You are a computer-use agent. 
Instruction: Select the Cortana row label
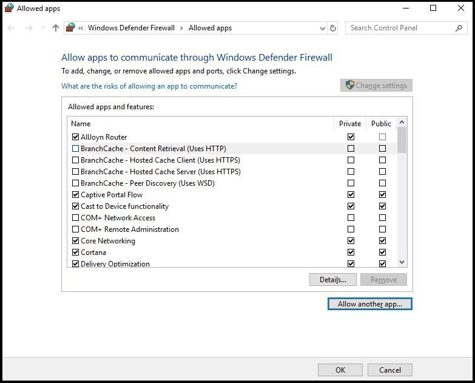93,252
